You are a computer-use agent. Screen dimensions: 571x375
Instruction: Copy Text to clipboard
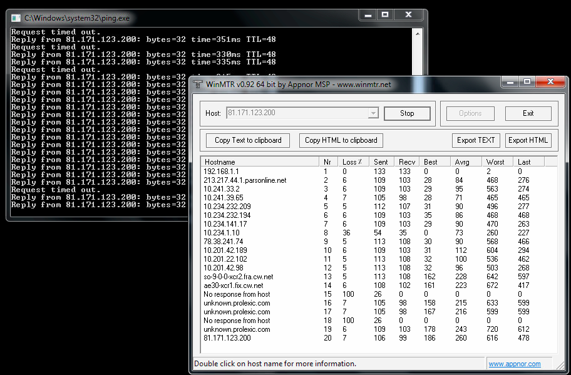(x=248, y=140)
